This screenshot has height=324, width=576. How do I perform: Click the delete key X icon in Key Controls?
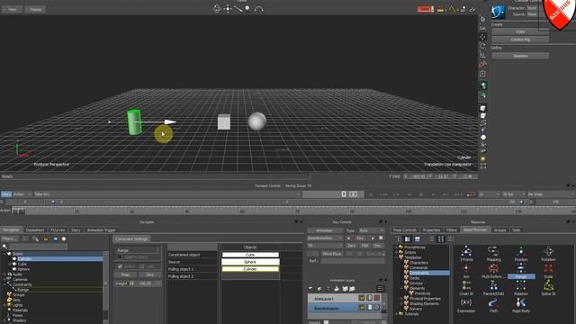tap(381, 238)
